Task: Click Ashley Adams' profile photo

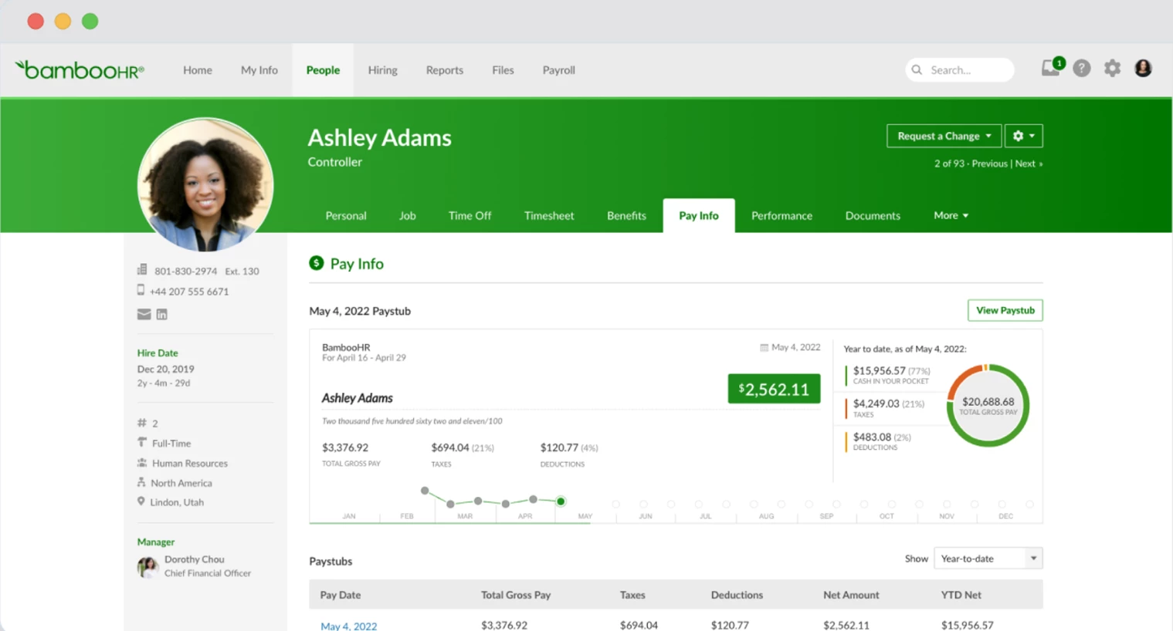Action: pyautogui.click(x=205, y=185)
